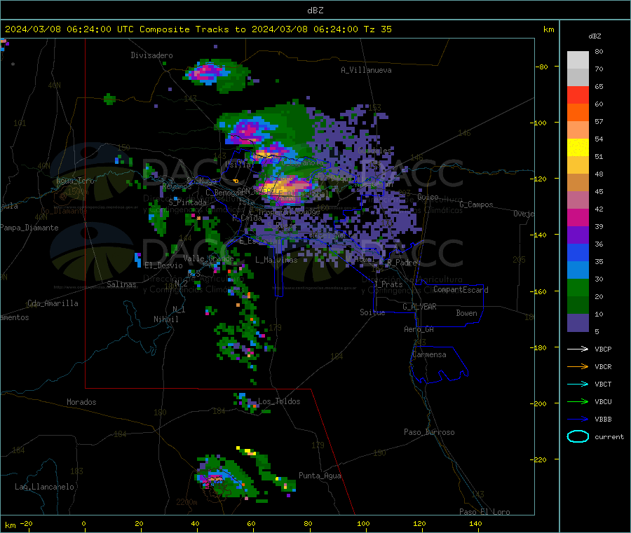Click the Soitue place label
Image resolution: width=631 pixels, height=533 pixels.
coord(372,312)
